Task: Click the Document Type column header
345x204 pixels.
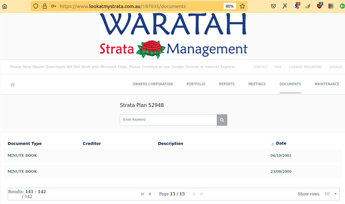Action: [25, 144]
